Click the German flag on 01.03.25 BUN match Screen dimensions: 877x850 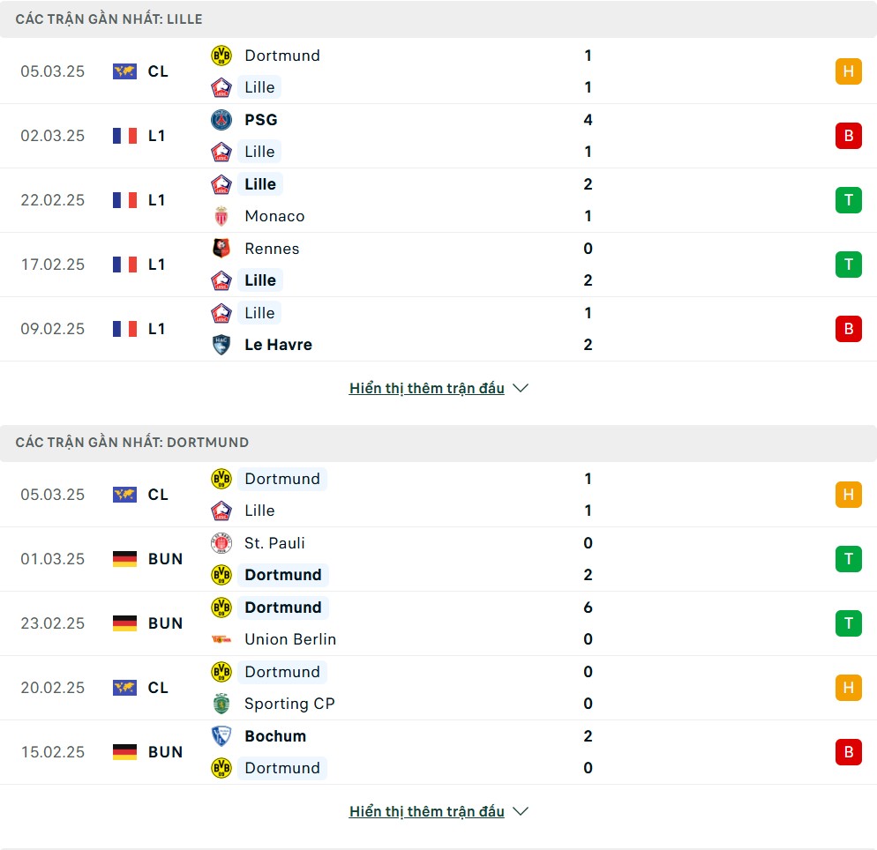tap(124, 559)
